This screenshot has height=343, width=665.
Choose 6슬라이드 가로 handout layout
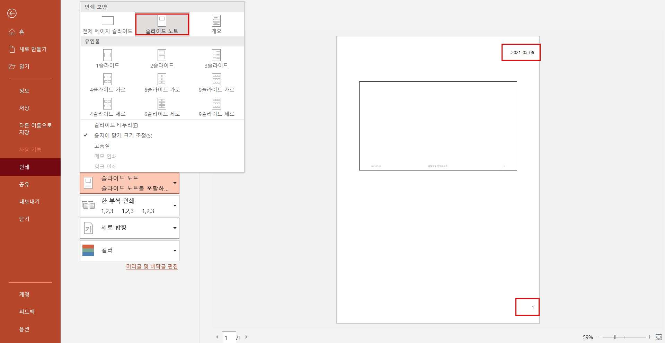[162, 83]
